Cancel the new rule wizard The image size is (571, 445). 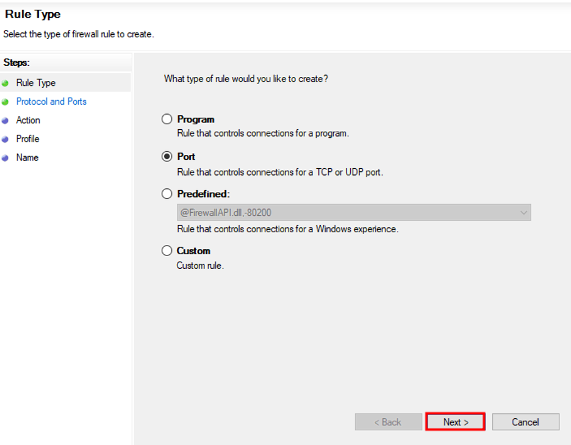click(x=525, y=421)
